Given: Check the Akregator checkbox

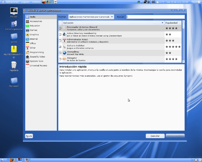Looking at the screenshot, I should click(60, 59).
